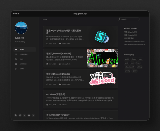Select the proxy trending tag
Screen dimensions: 160x131
tap(140, 59)
